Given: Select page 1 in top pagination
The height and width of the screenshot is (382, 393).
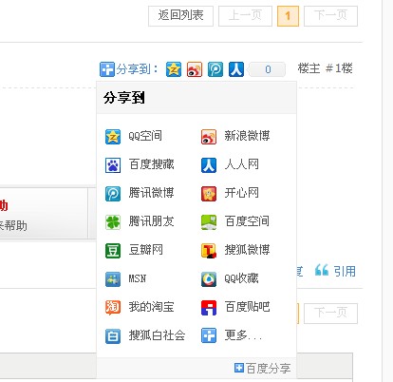Looking at the screenshot, I should (288, 16).
